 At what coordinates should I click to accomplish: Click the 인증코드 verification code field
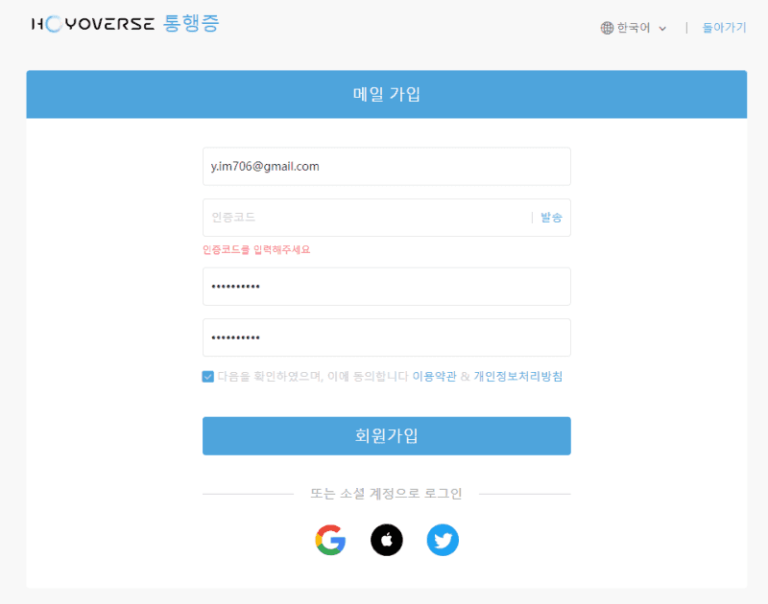365,217
